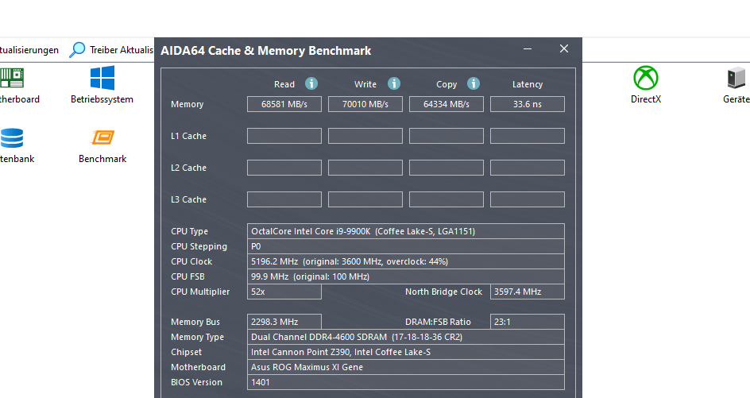Click the Treiber Aktualisierungen magnifier icon
The width and height of the screenshot is (750, 398).
(77, 50)
